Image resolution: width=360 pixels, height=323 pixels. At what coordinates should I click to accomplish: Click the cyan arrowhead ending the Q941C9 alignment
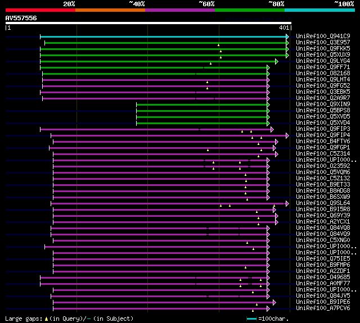(x=287, y=37)
